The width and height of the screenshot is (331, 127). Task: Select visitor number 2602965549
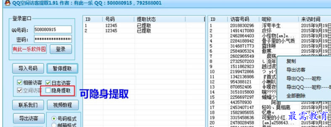242,56
